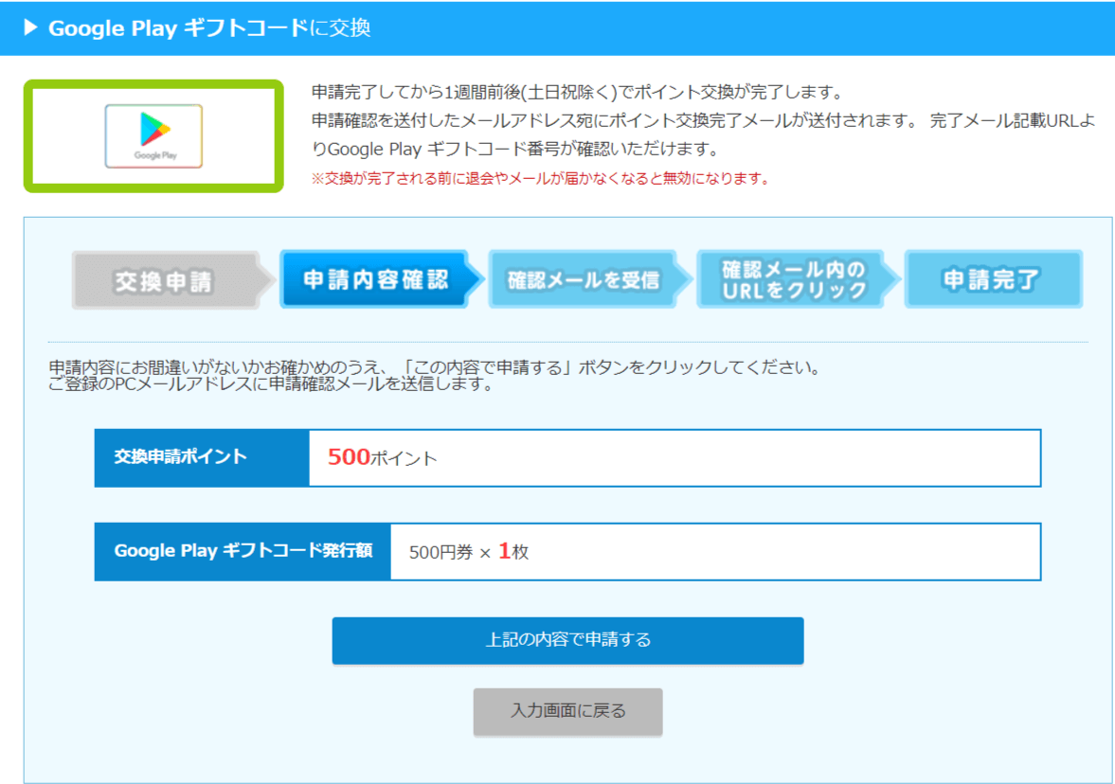Select the 交換申請 step
The width and height of the screenshot is (1115, 784).
(x=172, y=281)
